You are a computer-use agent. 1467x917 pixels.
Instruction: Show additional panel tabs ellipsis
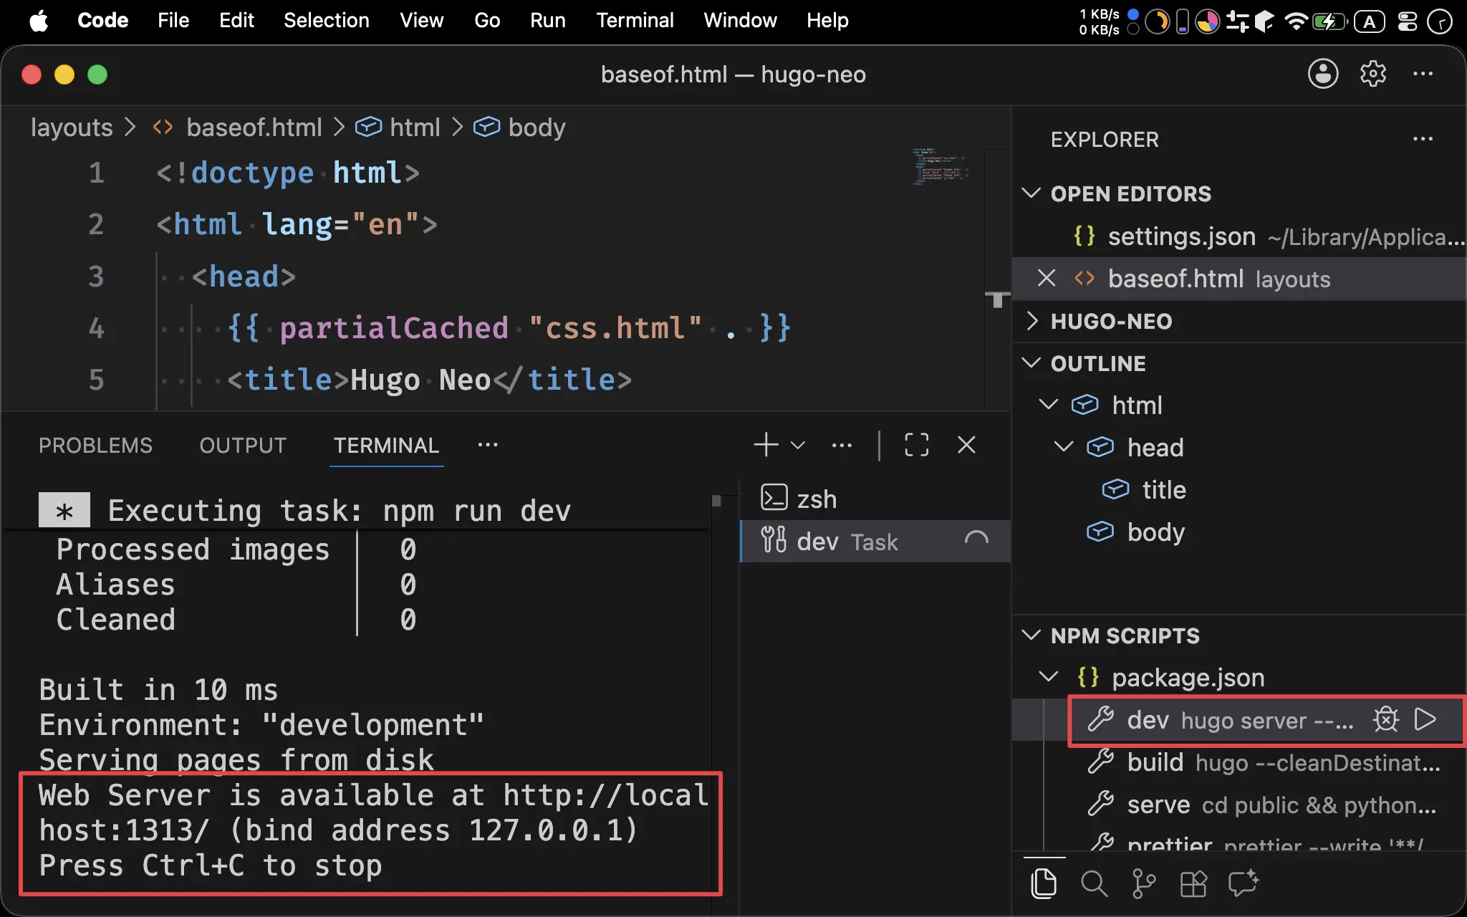click(488, 445)
